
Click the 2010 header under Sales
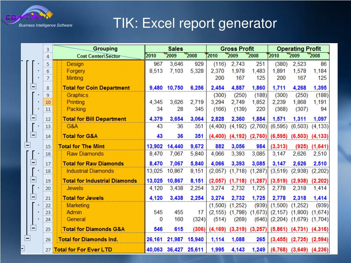click(155, 56)
